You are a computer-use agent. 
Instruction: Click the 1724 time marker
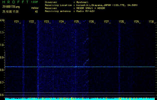coord(61,21)
